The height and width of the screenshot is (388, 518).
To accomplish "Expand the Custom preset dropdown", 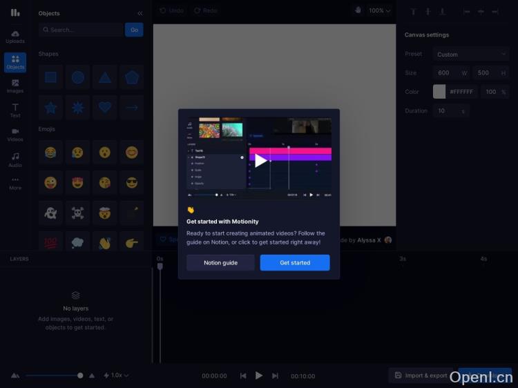I will click(471, 55).
